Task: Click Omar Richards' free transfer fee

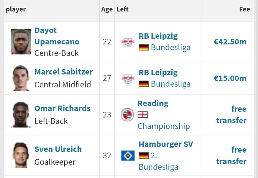Action: [x=231, y=115]
